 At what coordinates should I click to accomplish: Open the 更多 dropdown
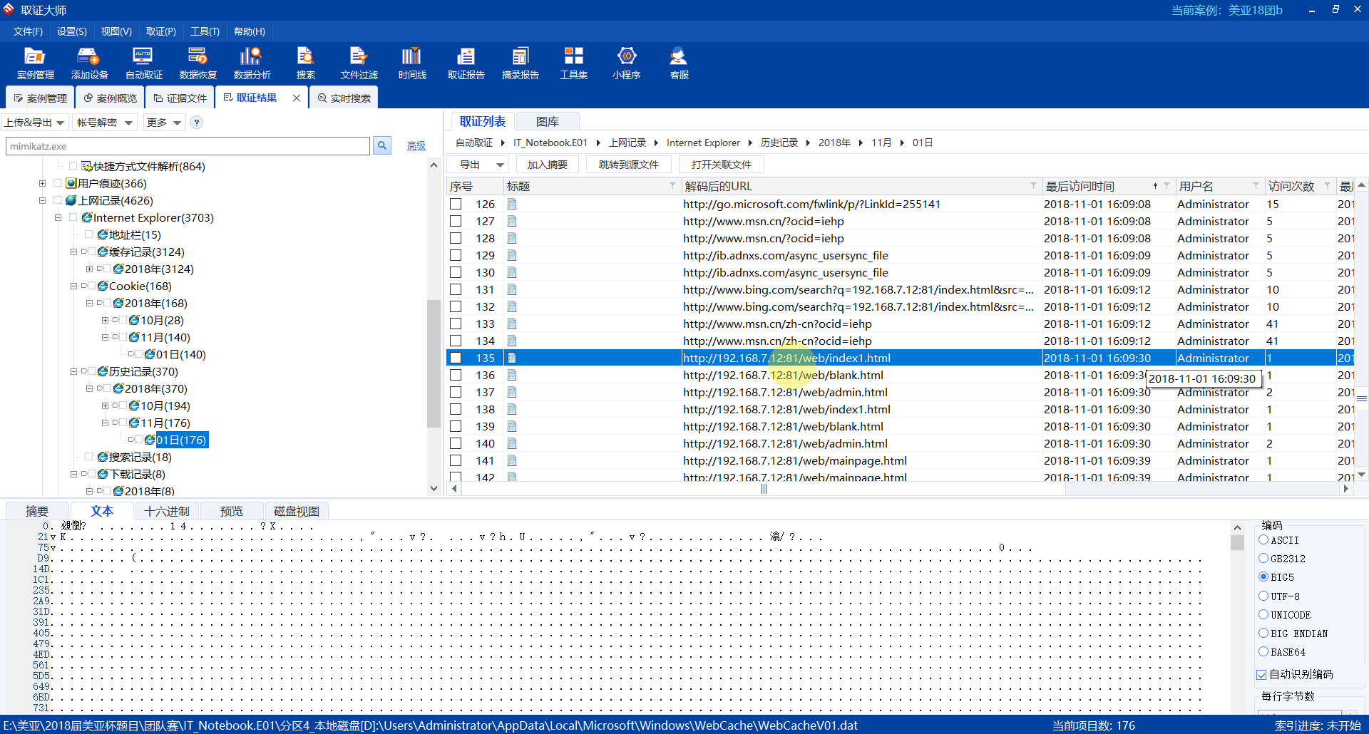(164, 123)
